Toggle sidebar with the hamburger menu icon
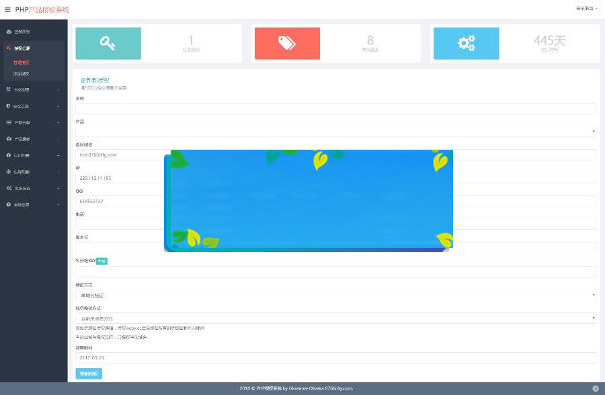 pyautogui.click(x=7, y=9)
